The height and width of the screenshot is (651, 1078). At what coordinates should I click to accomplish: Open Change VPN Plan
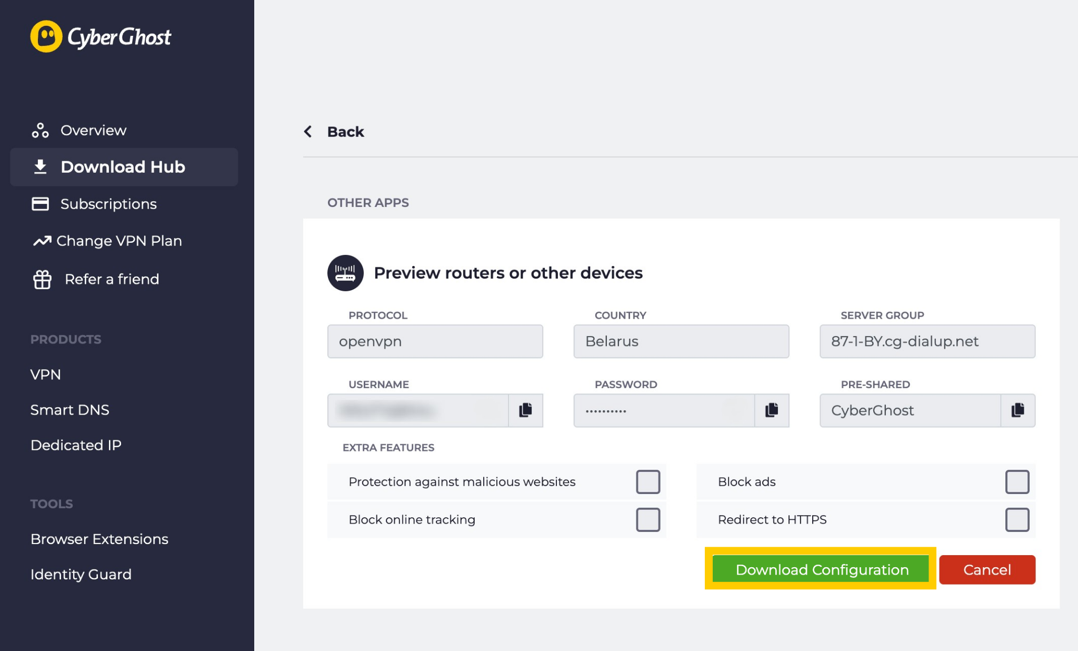point(119,241)
